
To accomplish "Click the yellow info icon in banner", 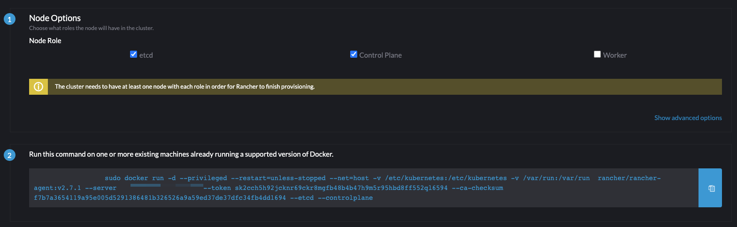I will pyautogui.click(x=38, y=87).
